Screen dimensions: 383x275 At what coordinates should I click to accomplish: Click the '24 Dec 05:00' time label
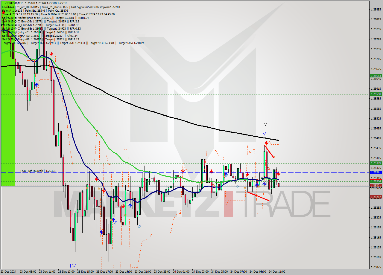click(219, 272)
